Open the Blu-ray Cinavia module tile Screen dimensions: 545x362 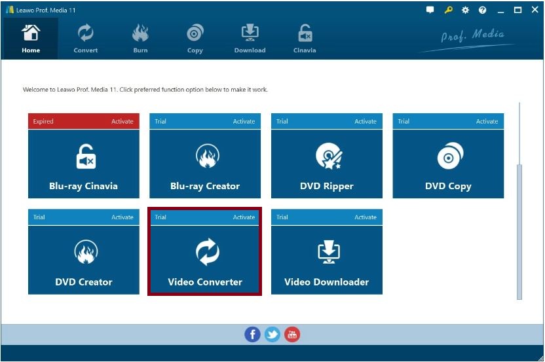coord(83,163)
